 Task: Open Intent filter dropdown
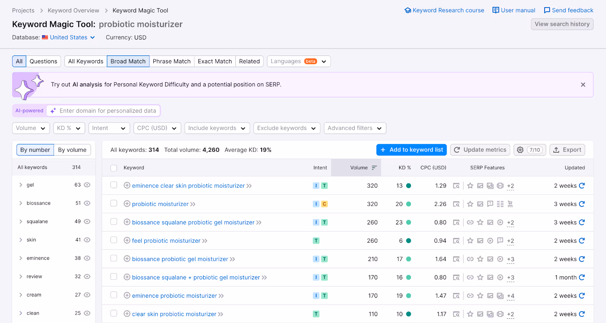point(109,128)
